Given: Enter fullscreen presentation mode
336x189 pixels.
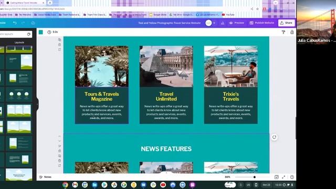Looking at the screenshot, I should pyautogui.click(x=283, y=177).
